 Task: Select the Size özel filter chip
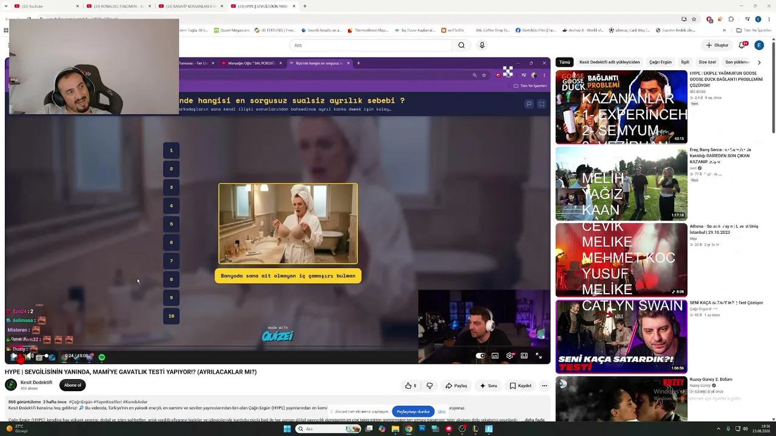707,62
